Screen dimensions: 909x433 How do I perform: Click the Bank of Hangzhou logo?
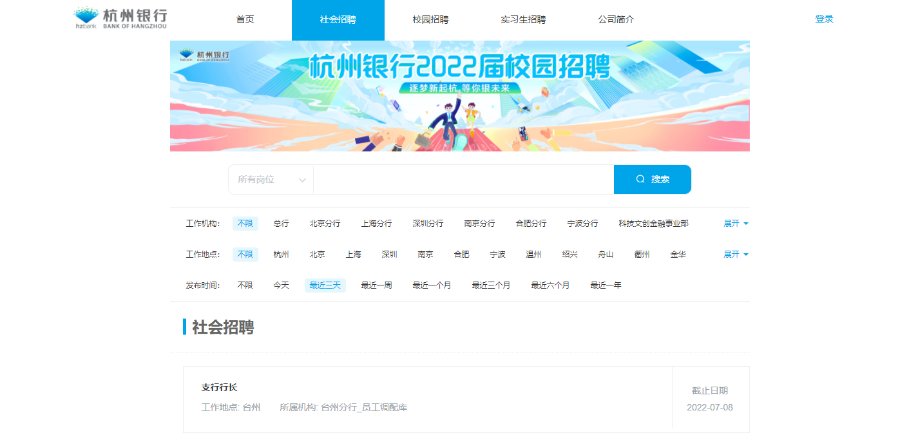[120, 19]
